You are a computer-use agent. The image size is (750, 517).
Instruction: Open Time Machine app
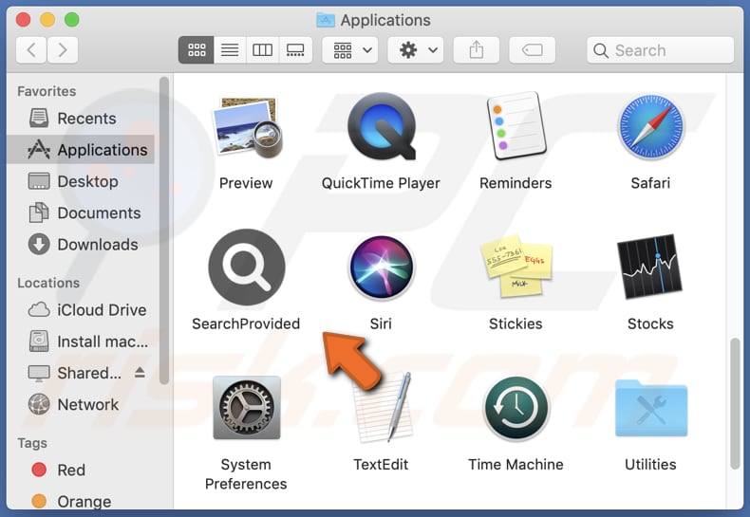point(516,409)
